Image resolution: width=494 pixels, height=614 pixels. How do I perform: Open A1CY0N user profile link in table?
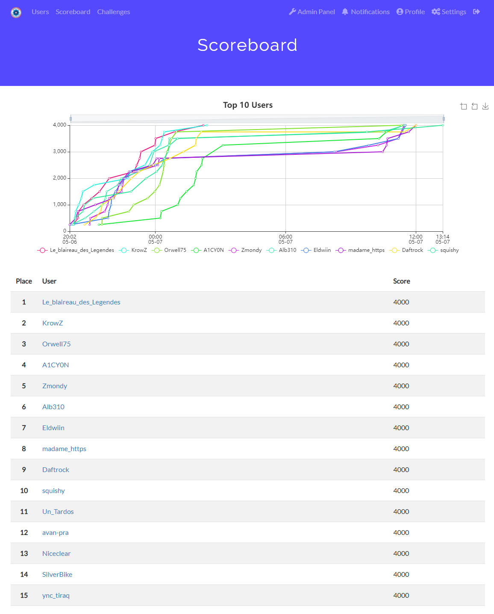(x=56, y=365)
